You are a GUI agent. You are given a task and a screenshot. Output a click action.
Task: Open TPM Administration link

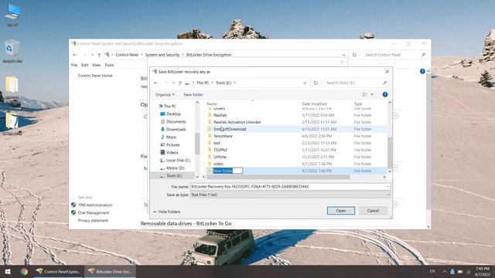[94, 205]
